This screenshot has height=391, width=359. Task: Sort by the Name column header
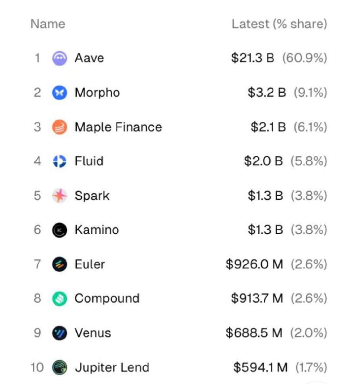(x=48, y=24)
